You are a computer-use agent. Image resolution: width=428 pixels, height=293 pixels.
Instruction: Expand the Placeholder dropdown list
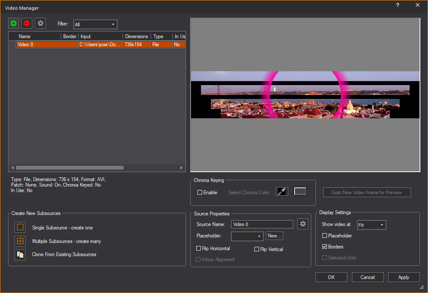(247, 236)
